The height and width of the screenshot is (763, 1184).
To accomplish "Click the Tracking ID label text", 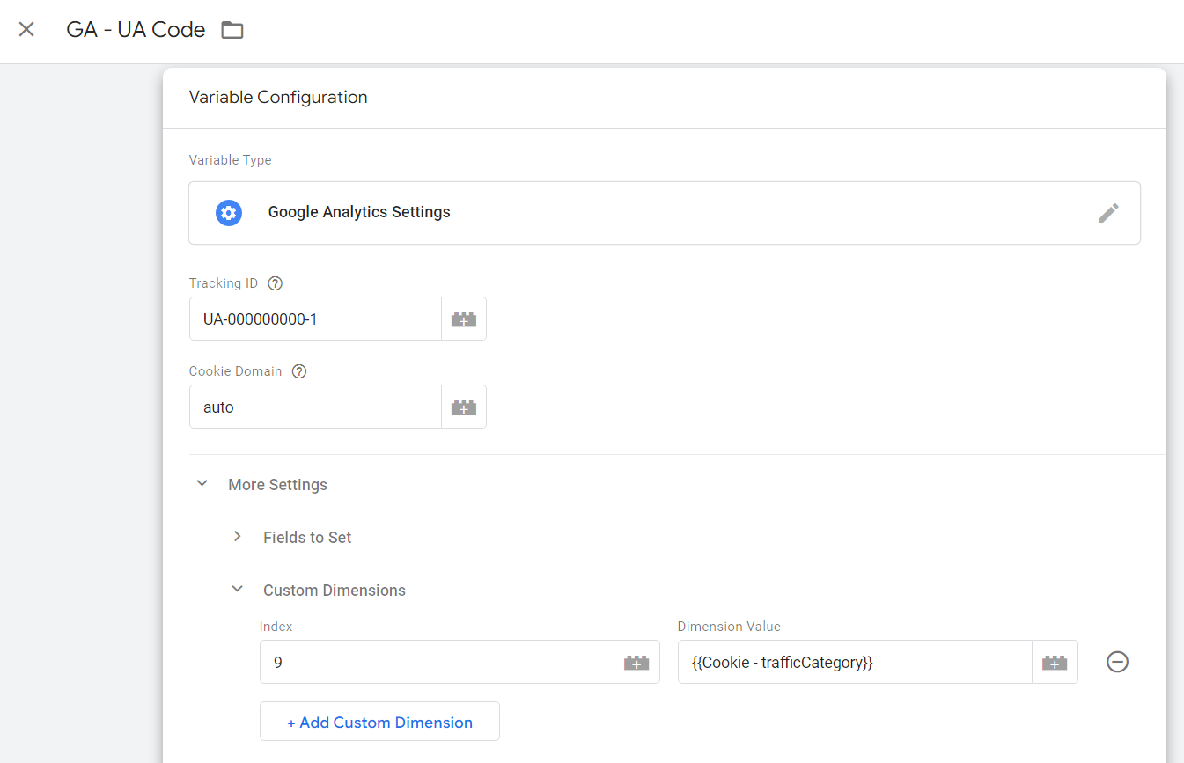I will [224, 283].
